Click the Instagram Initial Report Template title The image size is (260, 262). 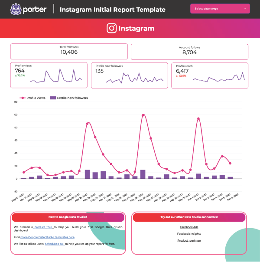(x=113, y=10)
